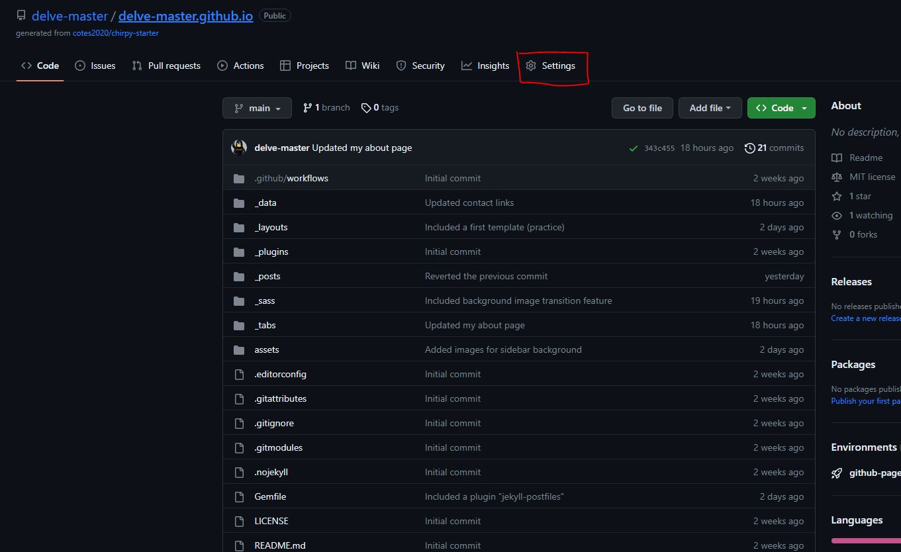
Task: Click the file icon next to Gemfile
Action: point(239,496)
